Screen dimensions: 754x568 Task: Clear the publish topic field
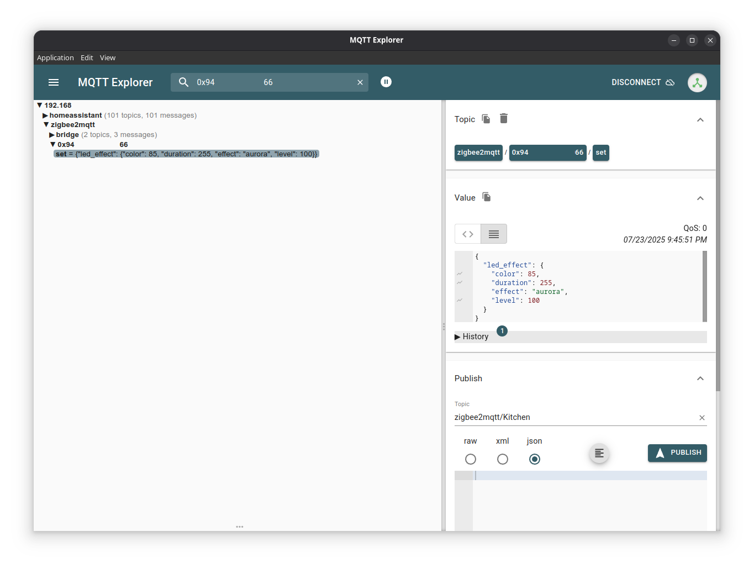tap(702, 418)
